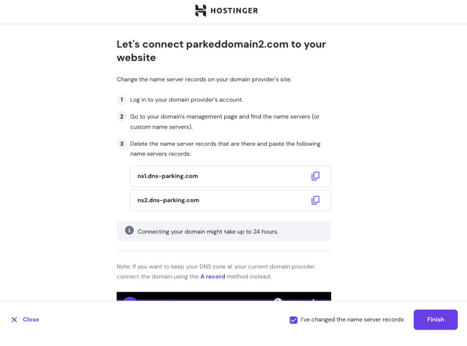
Task: Toggle the name server confirmation checkbox
Action: click(293, 320)
